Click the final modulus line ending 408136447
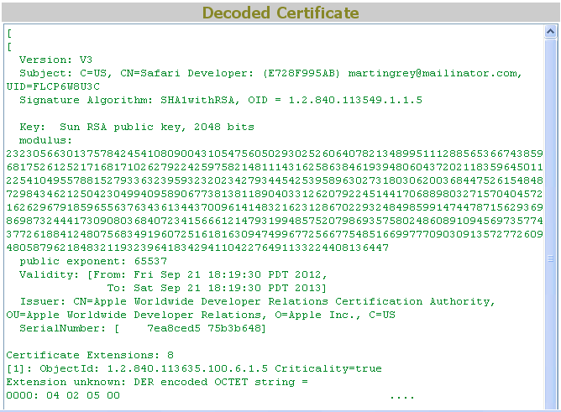This screenshot has height=412, width=561. pyautogui.click(x=197, y=248)
